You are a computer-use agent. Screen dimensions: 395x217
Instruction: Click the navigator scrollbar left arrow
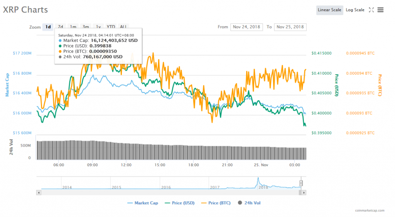pyautogui.click(x=38, y=192)
